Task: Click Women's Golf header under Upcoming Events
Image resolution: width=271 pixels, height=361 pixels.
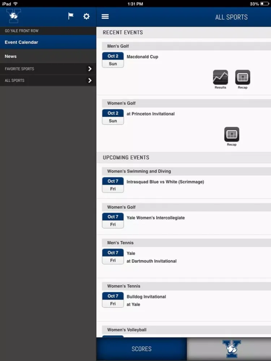Action: (x=186, y=207)
